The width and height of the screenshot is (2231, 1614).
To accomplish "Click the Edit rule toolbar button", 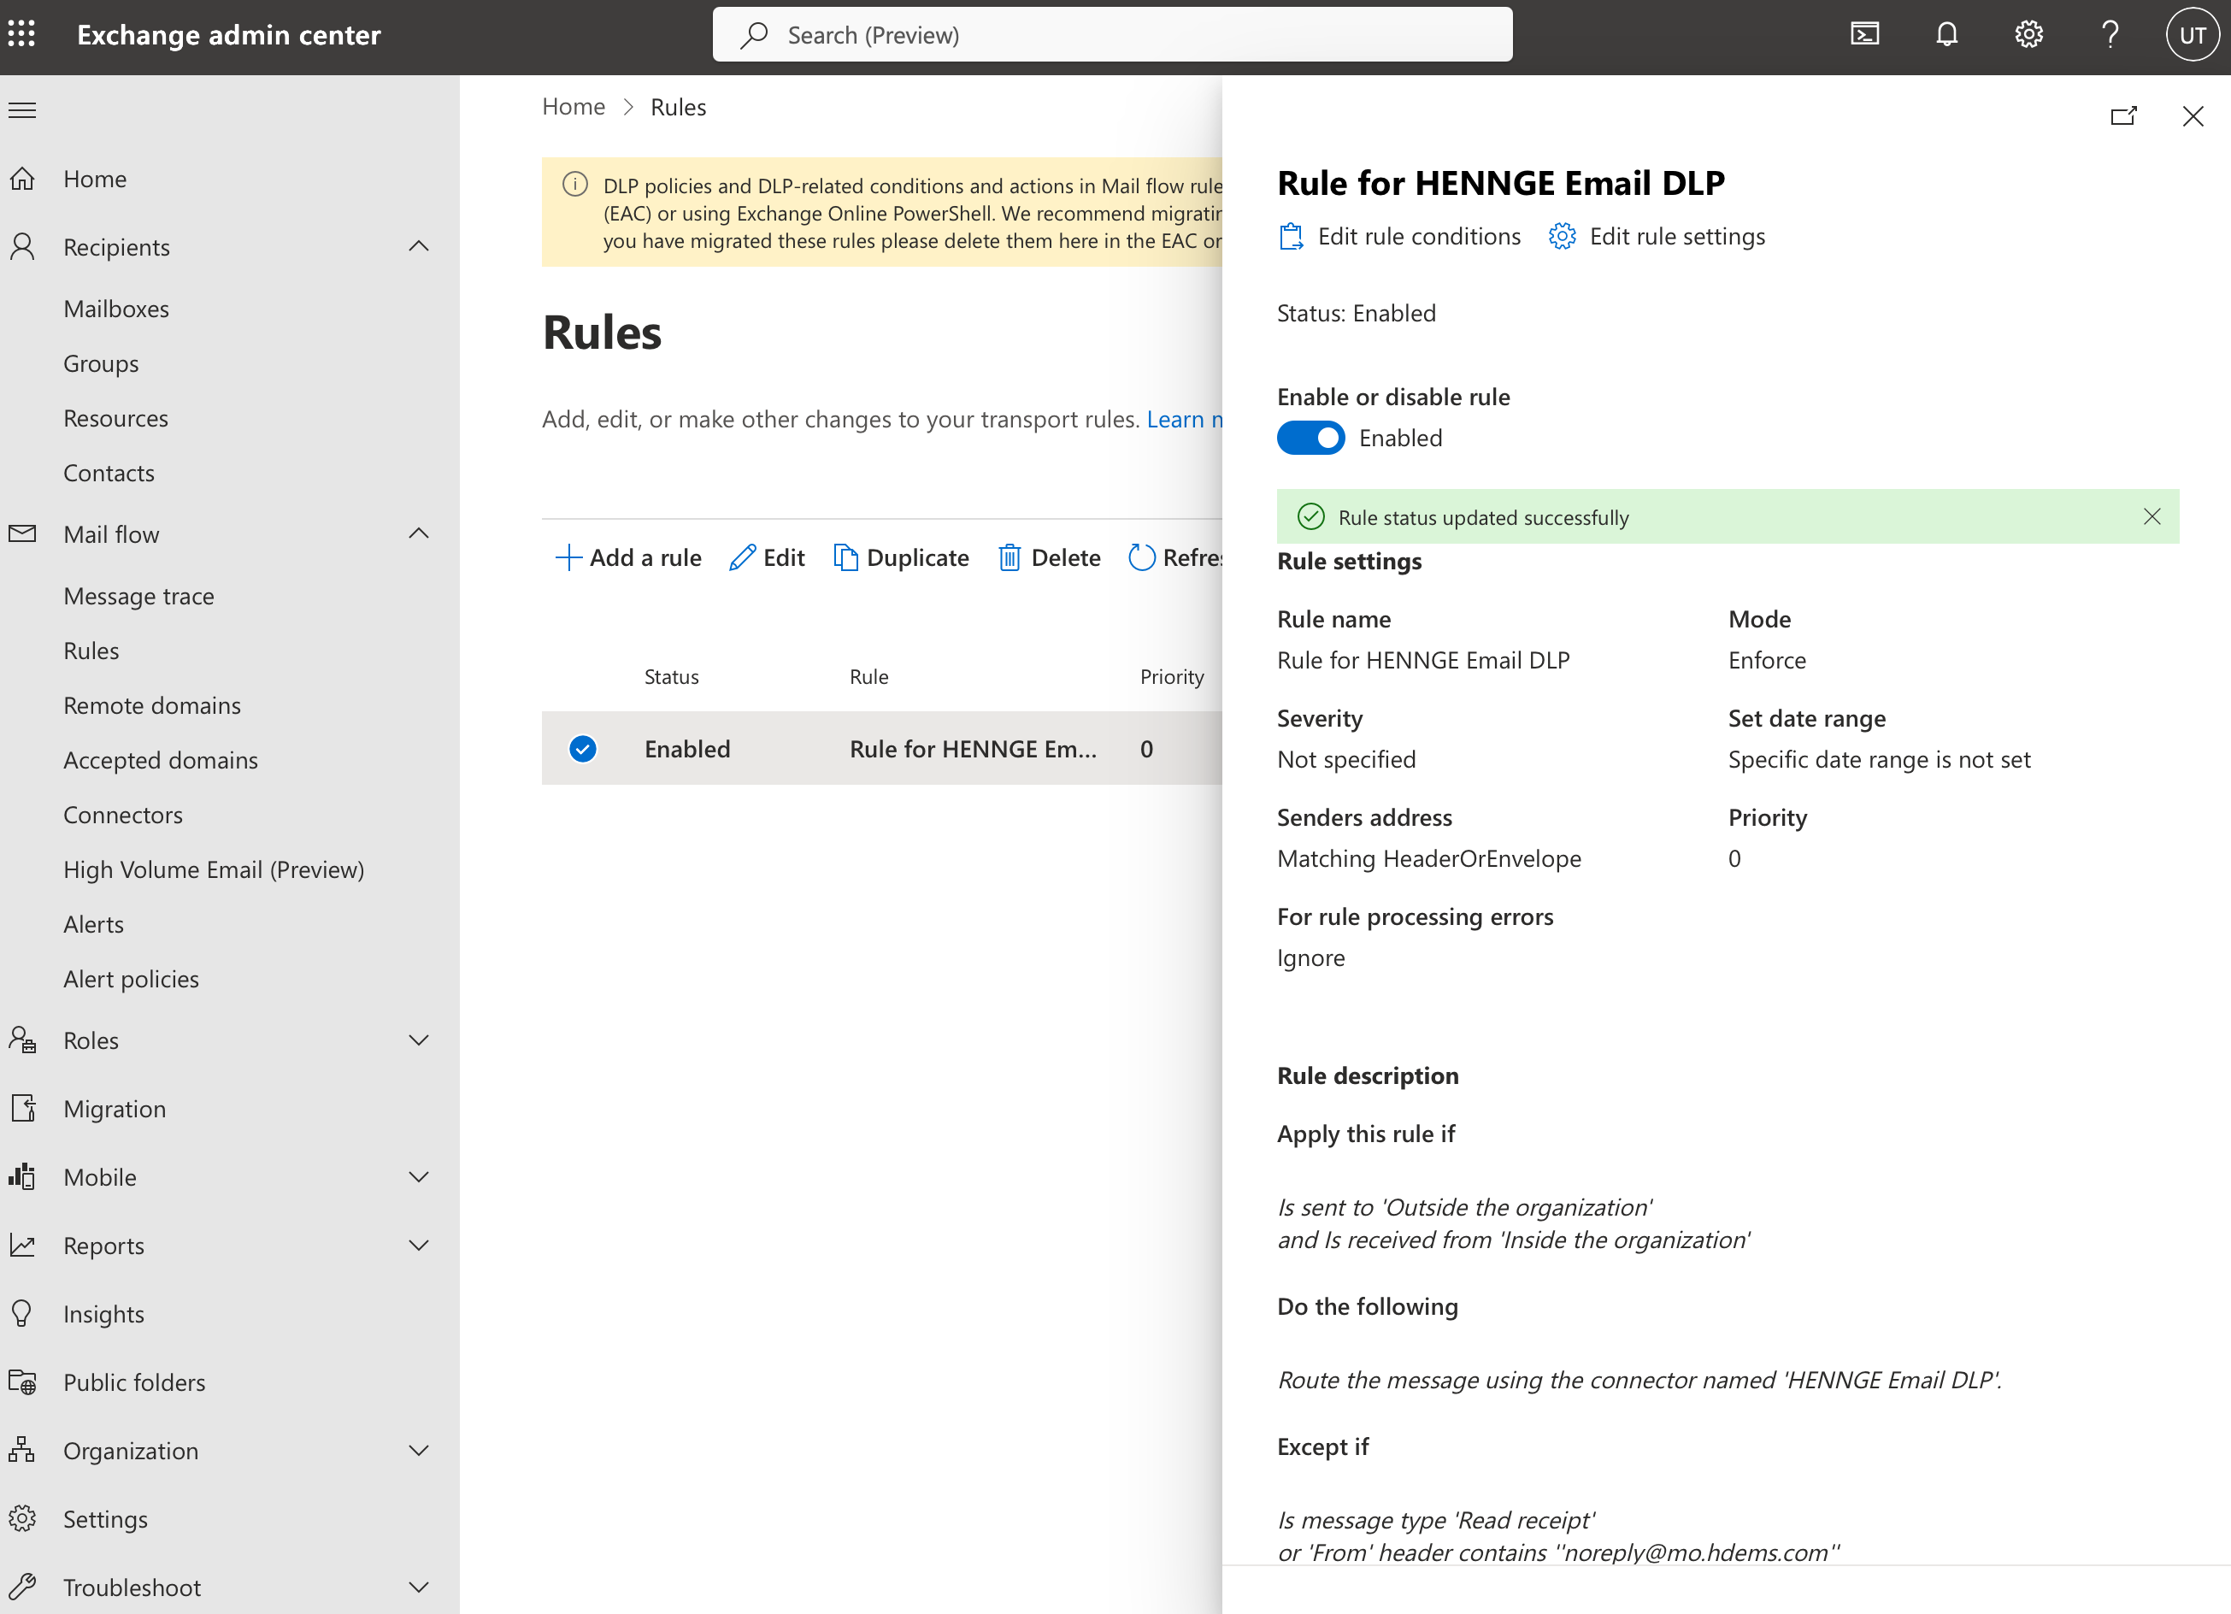I will [x=768, y=557].
